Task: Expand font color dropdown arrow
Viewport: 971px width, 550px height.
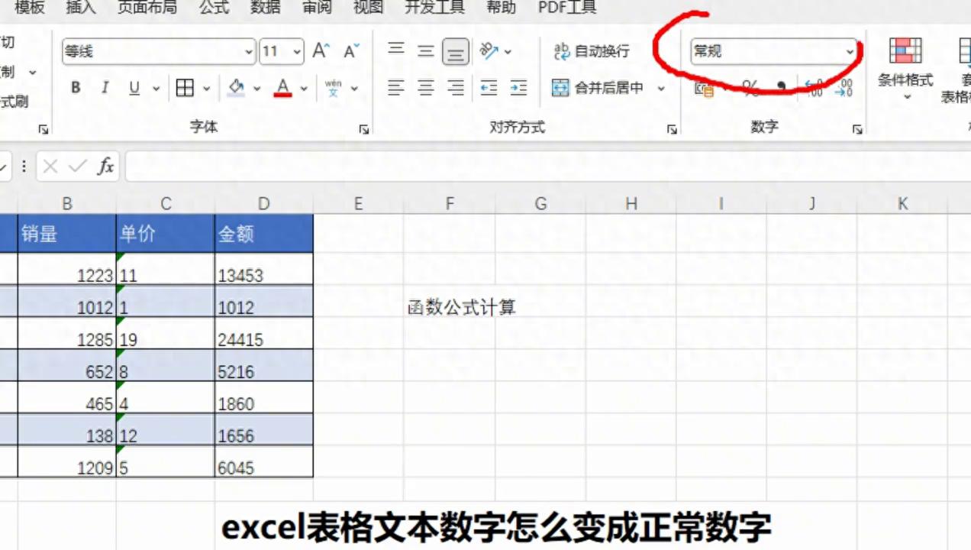Action: tap(304, 89)
